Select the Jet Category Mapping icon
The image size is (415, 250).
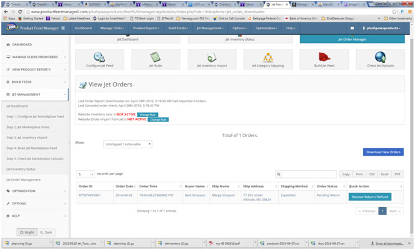(268, 57)
